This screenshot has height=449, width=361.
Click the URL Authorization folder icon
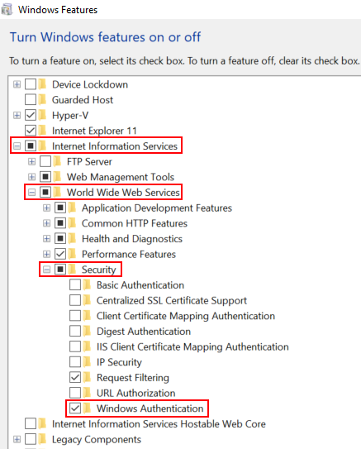pos(88,393)
